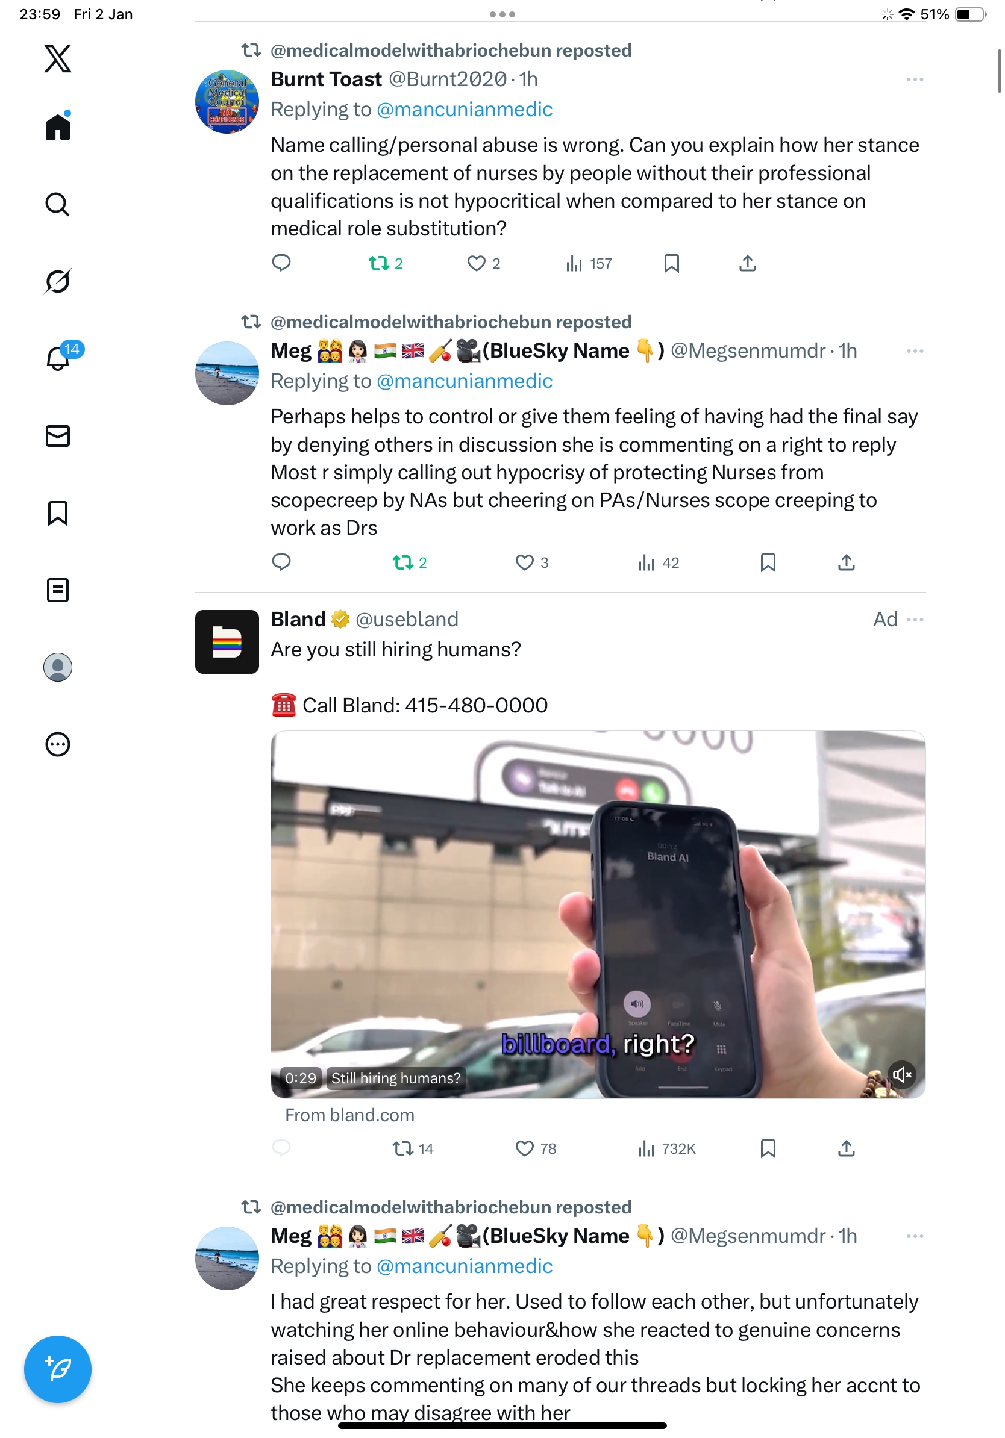This screenshot has height=1438, width=1005.
Task: Open Grok from the sidebar
Action: click(58, 281)
